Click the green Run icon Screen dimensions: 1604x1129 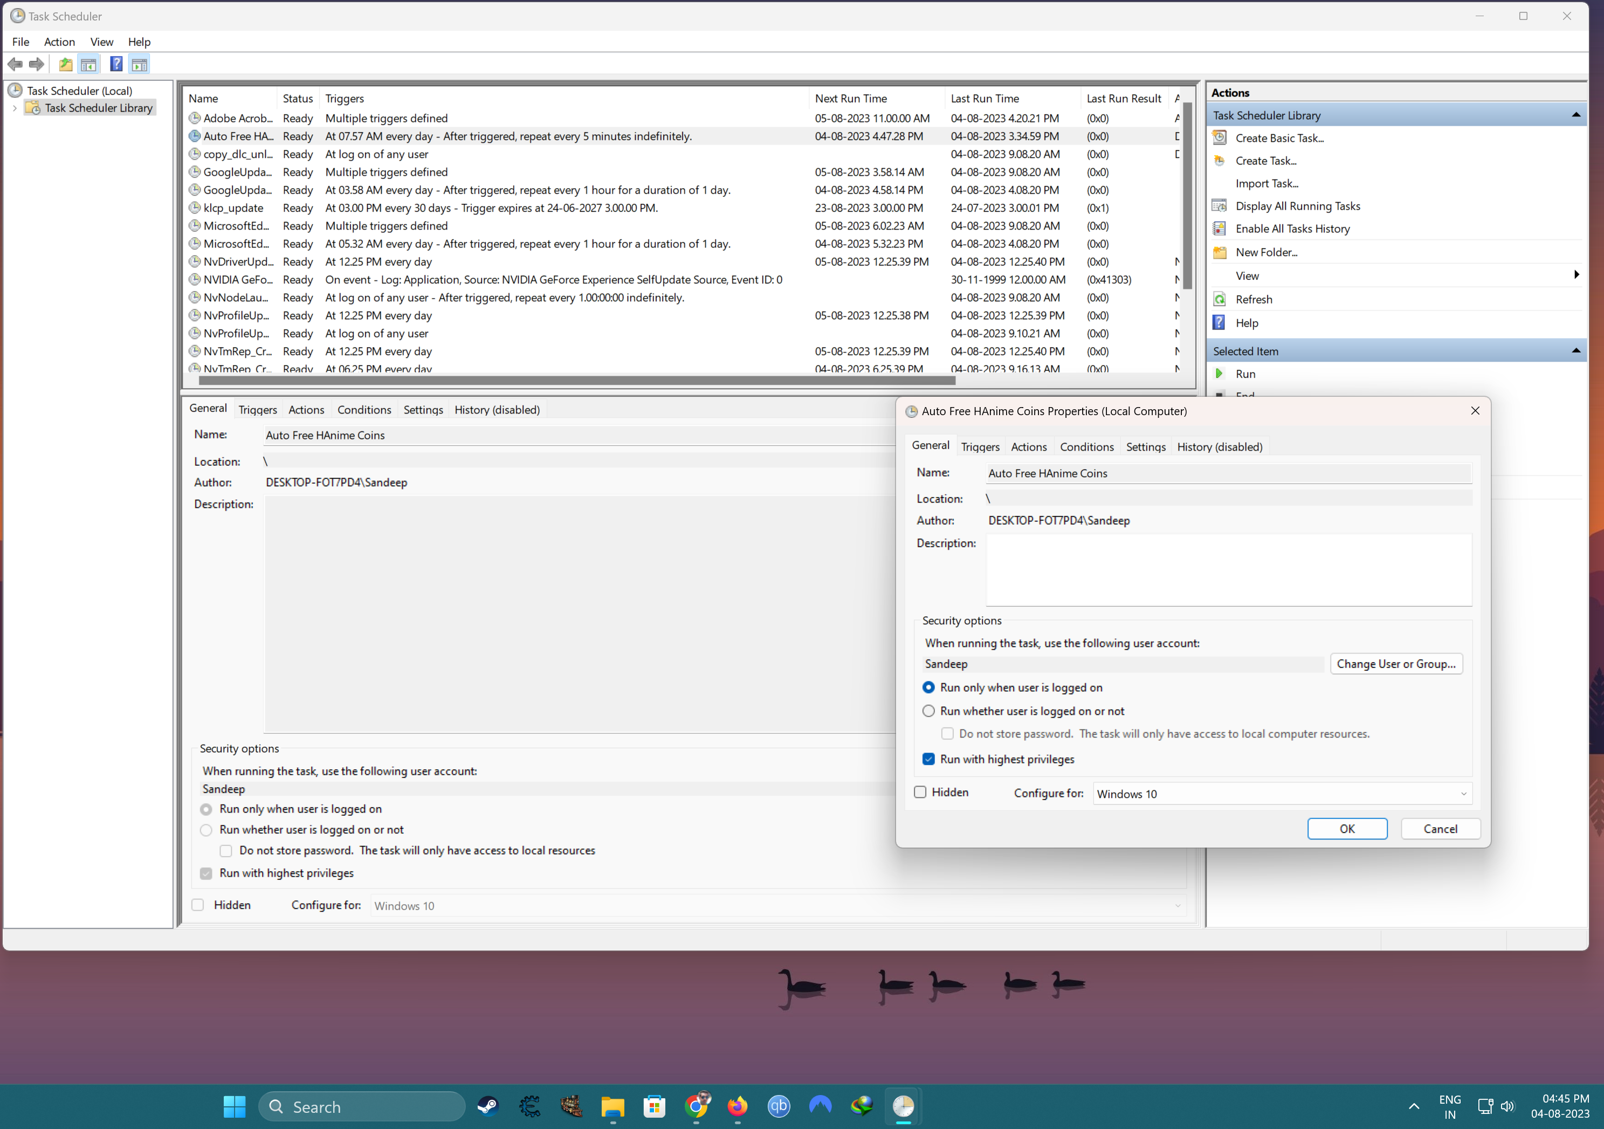point(1219,374)
